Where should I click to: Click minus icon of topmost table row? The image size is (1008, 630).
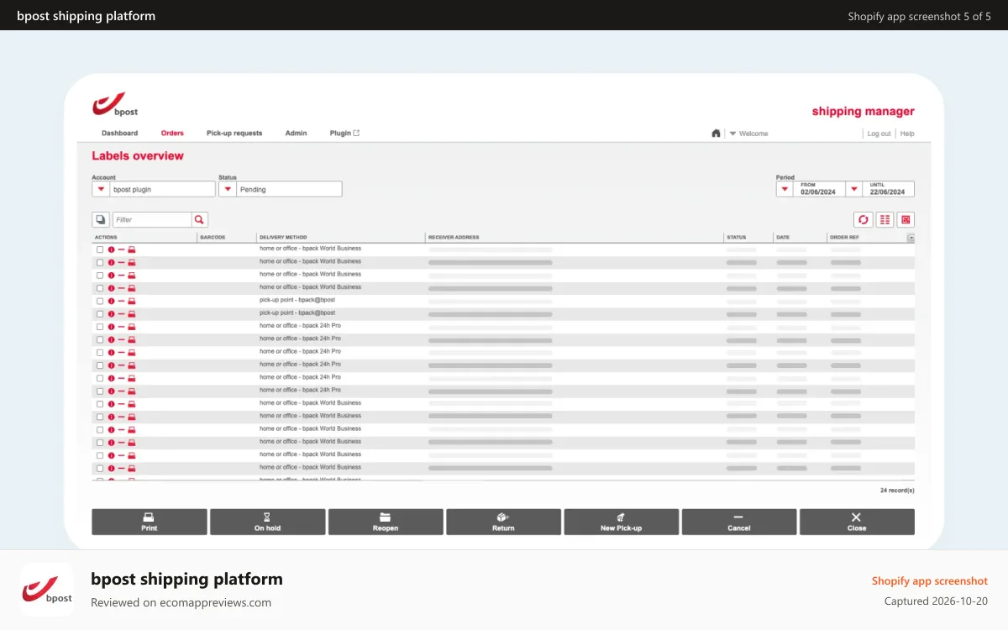click(121, 249)
